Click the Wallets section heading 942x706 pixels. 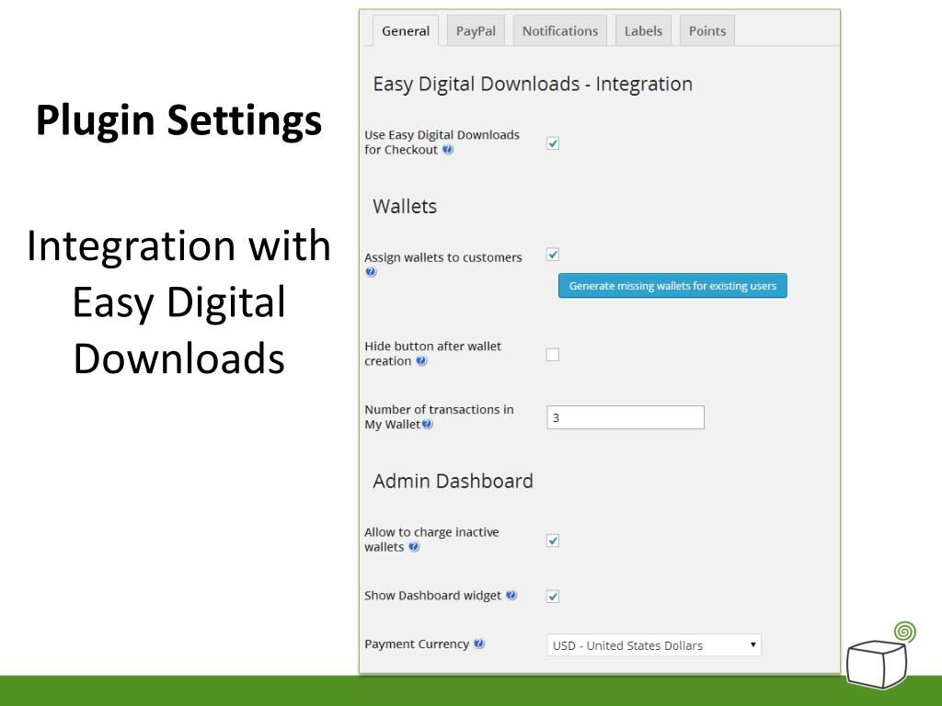pyautogui.click(x=405, y=207)
